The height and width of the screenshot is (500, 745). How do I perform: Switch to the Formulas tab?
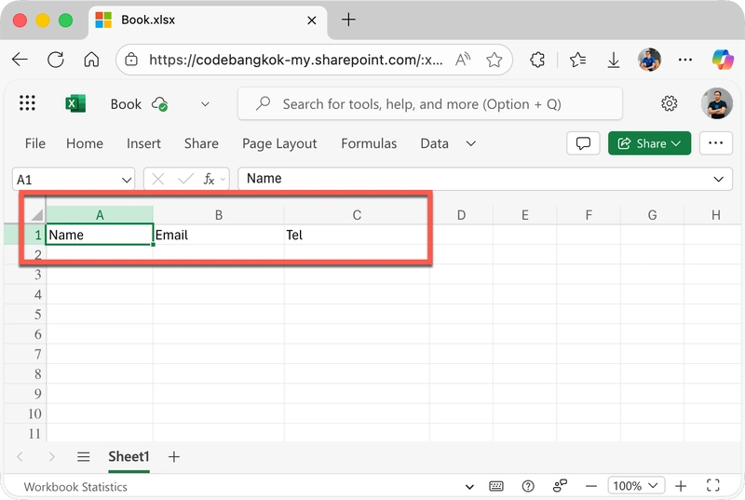pos(369,143)
